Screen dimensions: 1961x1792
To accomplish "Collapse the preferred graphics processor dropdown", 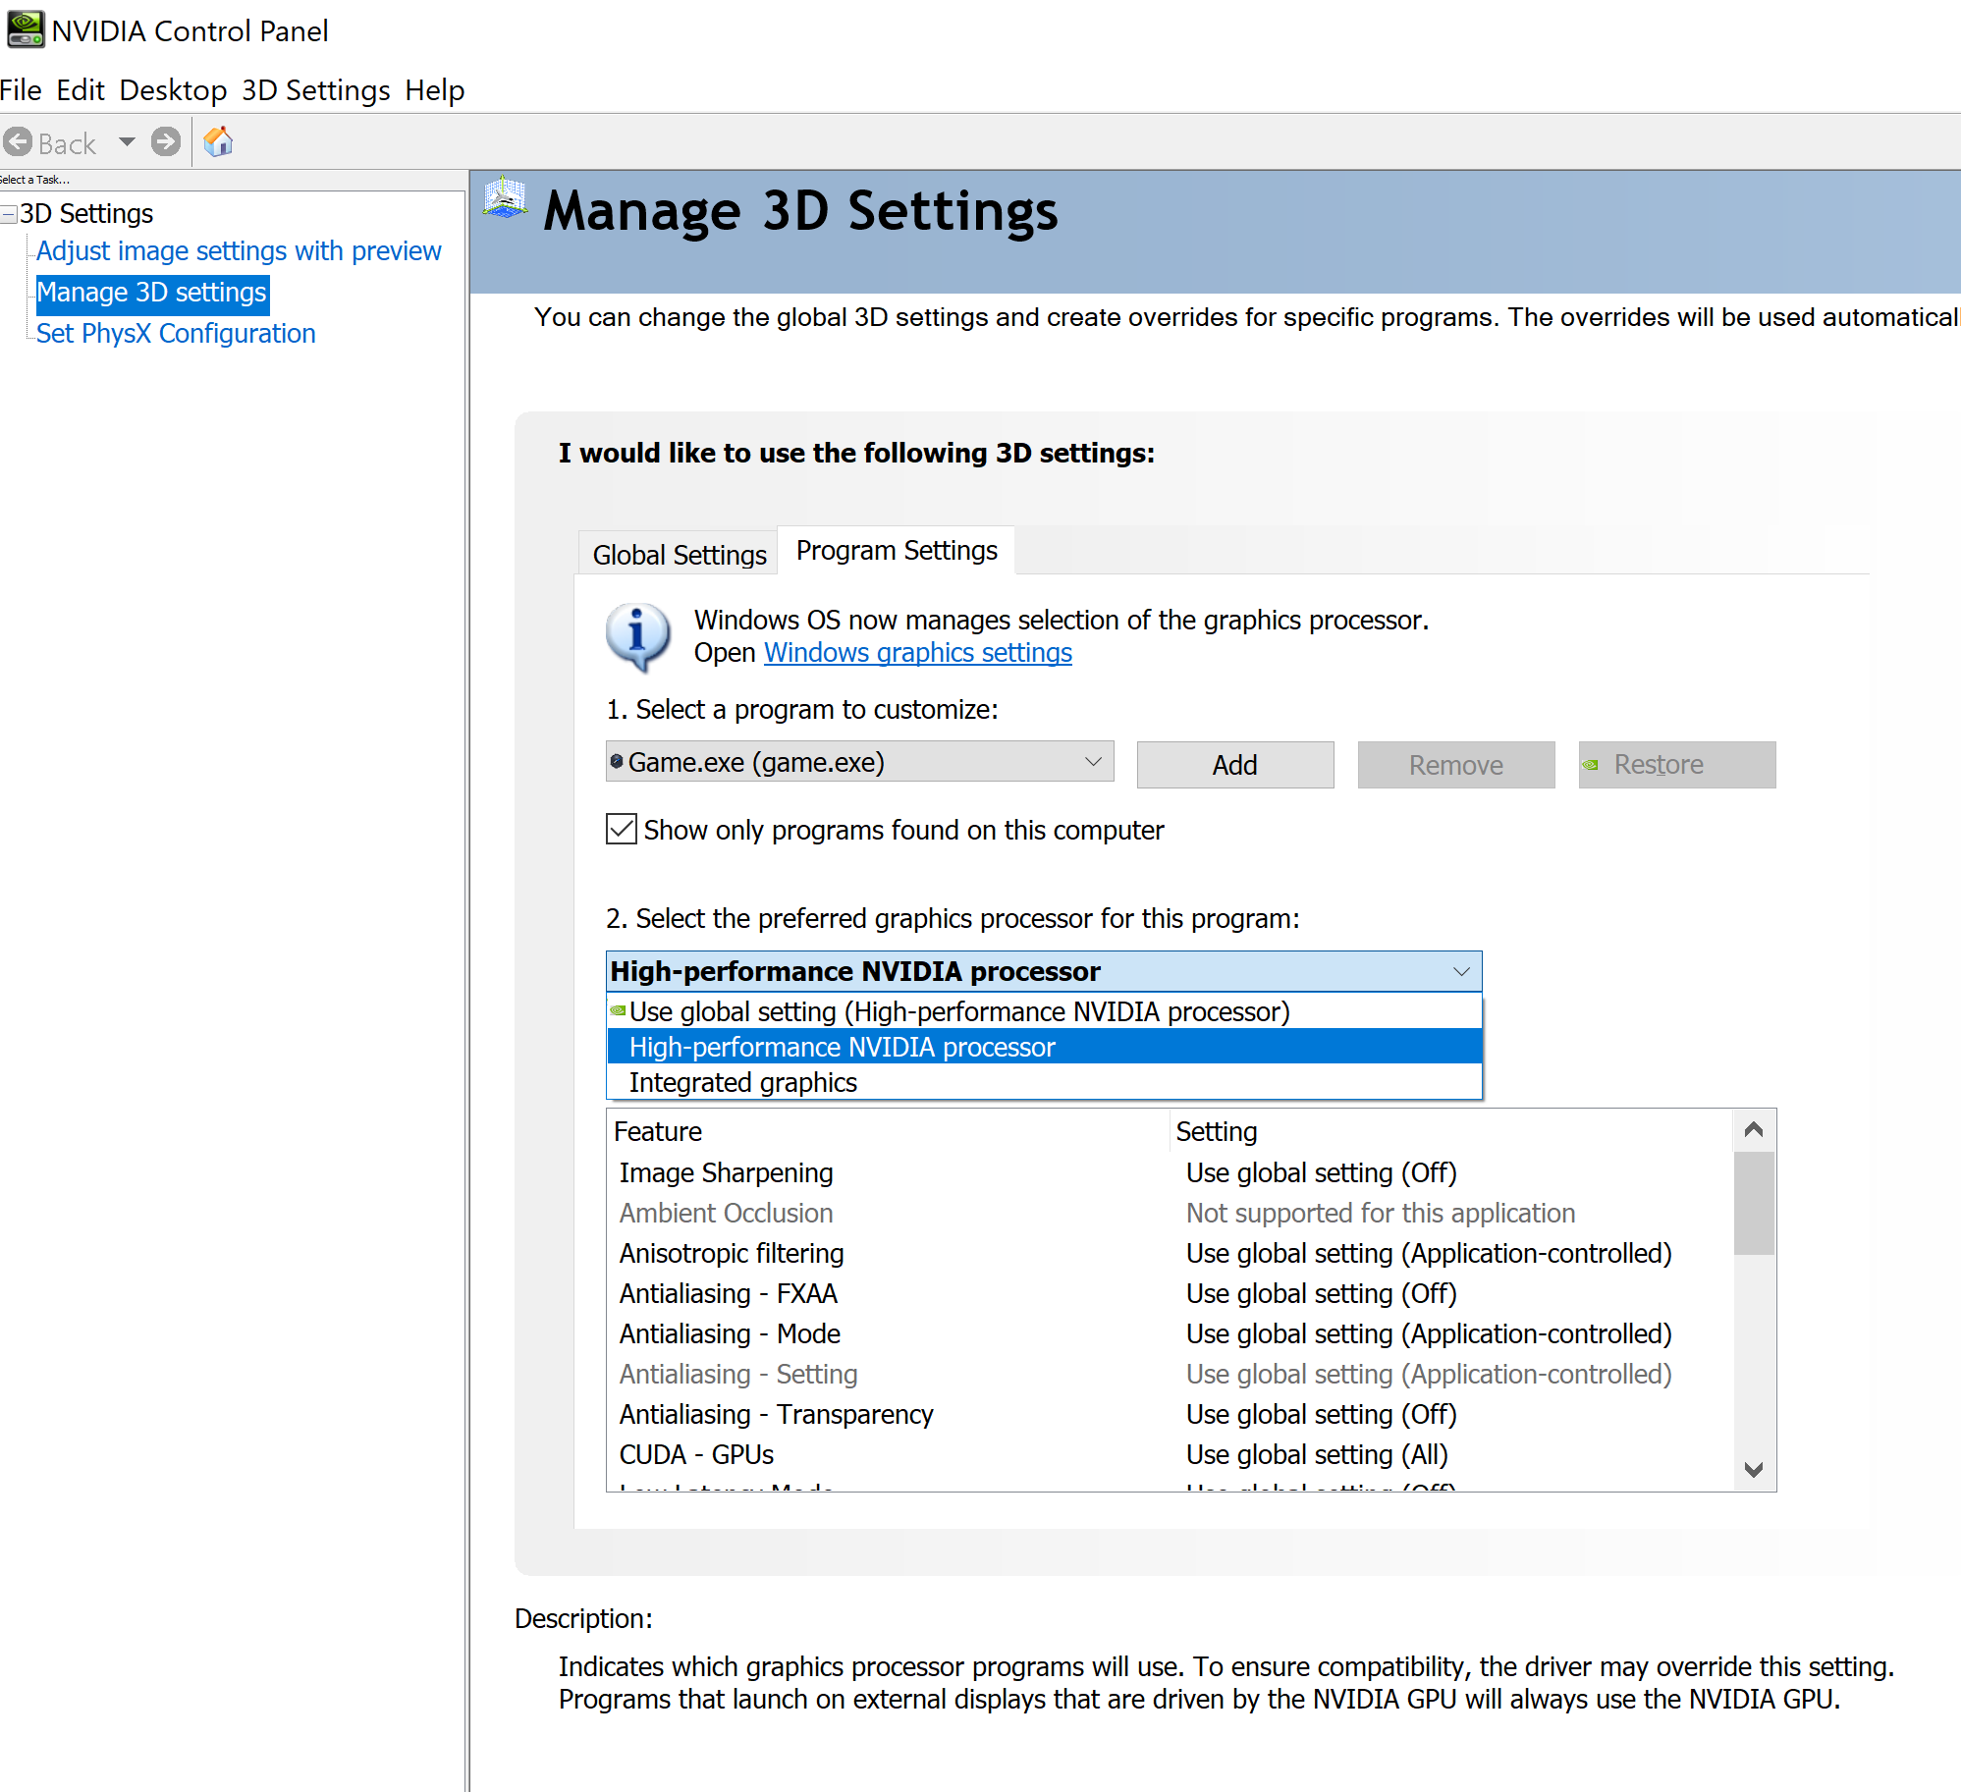I will click(x=1044, y=971).
